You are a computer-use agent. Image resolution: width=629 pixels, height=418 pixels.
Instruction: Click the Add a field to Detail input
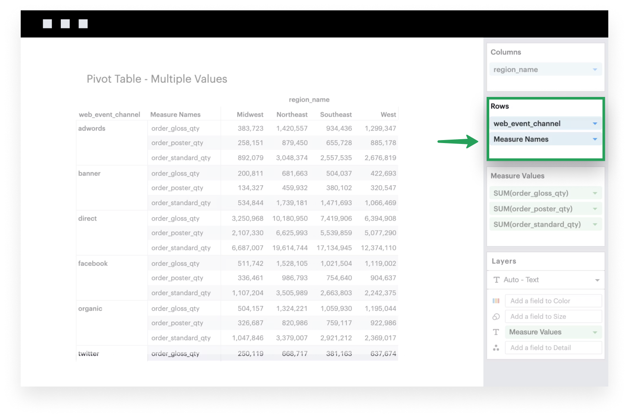click(553, 347)
